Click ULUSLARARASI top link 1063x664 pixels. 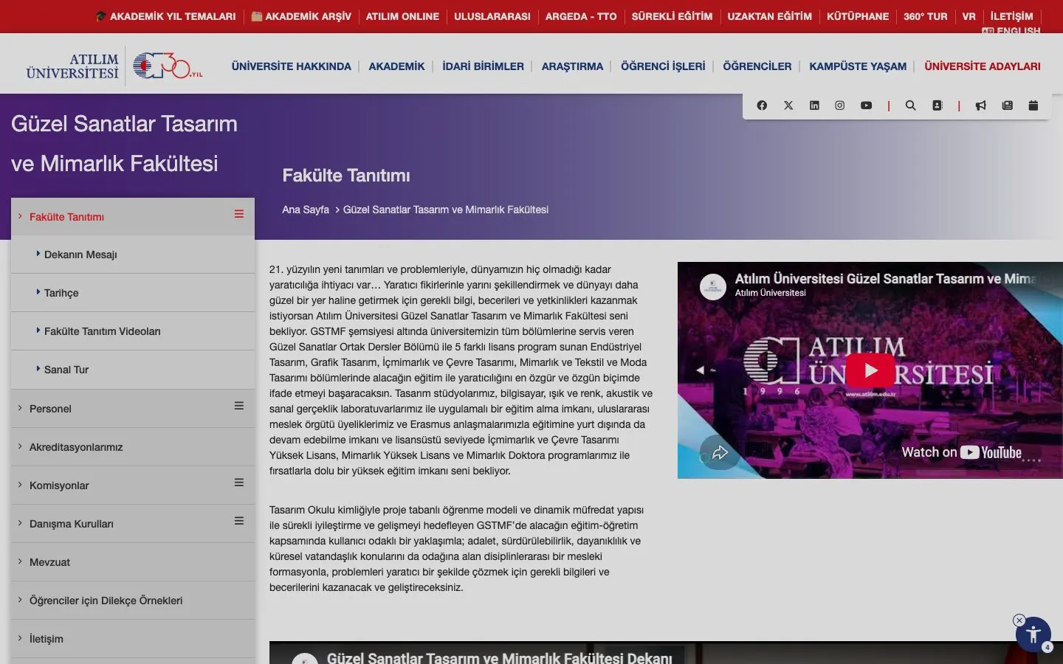click(492, 16)
